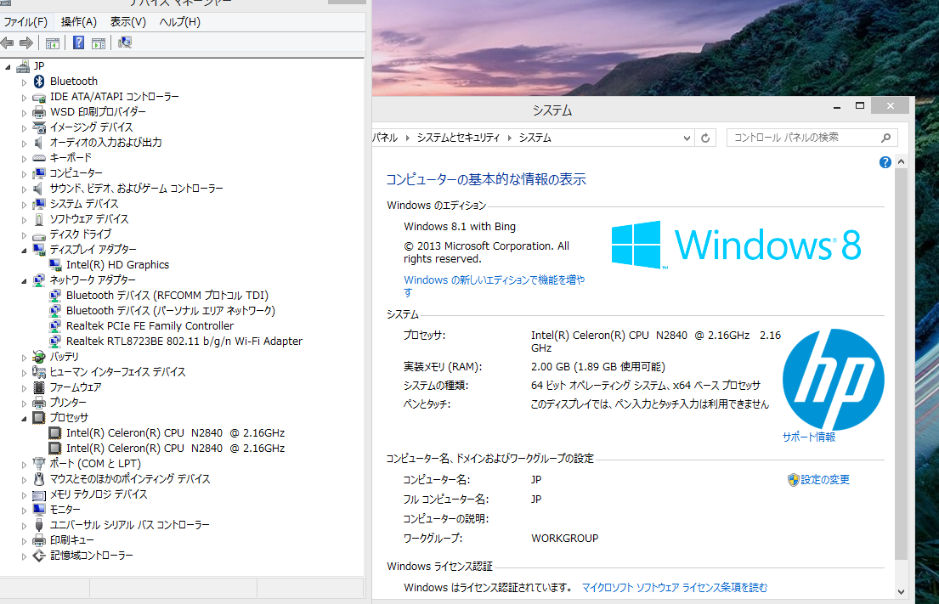Select the ファームウェア category icon
The width and height of the screenshot is (939, 604).
[x=39, y=387]
